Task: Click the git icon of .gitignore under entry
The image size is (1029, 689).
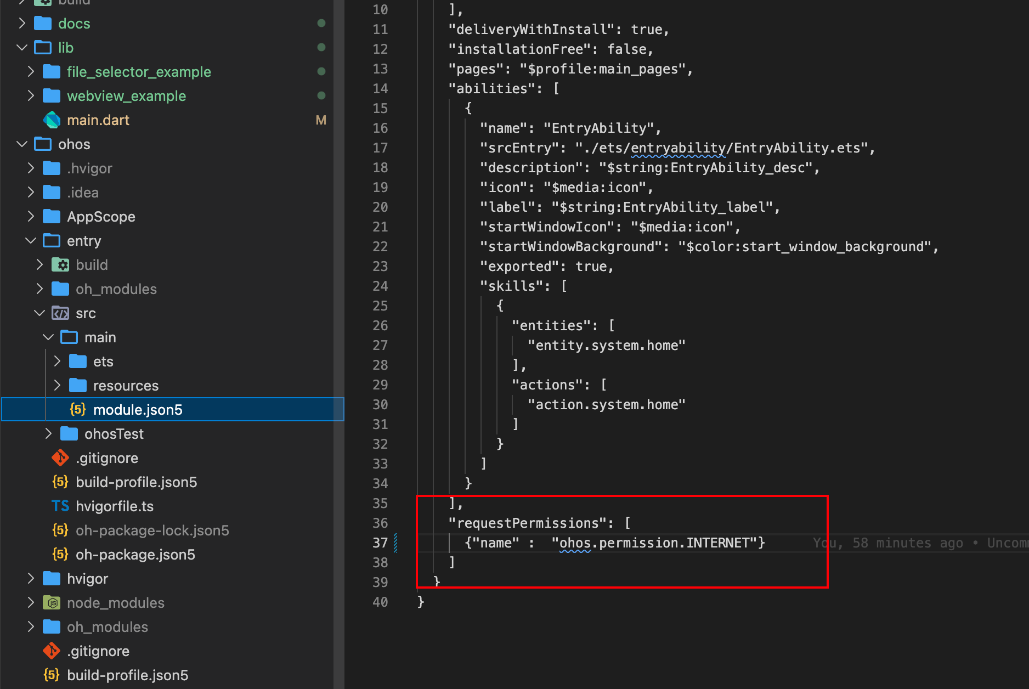Action: tap(60, 458)
